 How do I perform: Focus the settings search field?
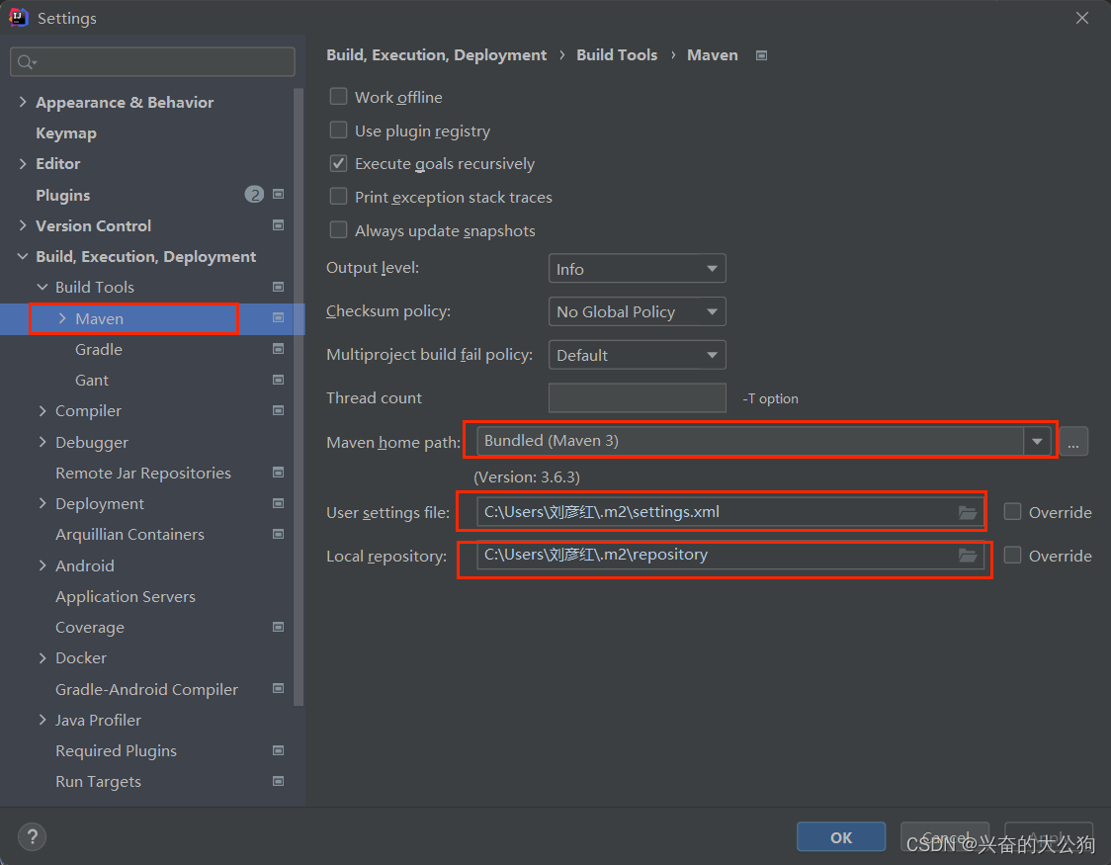[152, 62]
